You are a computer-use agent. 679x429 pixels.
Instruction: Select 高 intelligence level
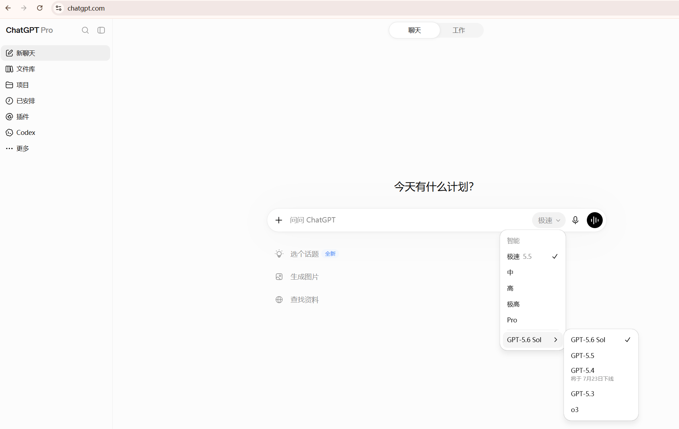pos(532,288)
